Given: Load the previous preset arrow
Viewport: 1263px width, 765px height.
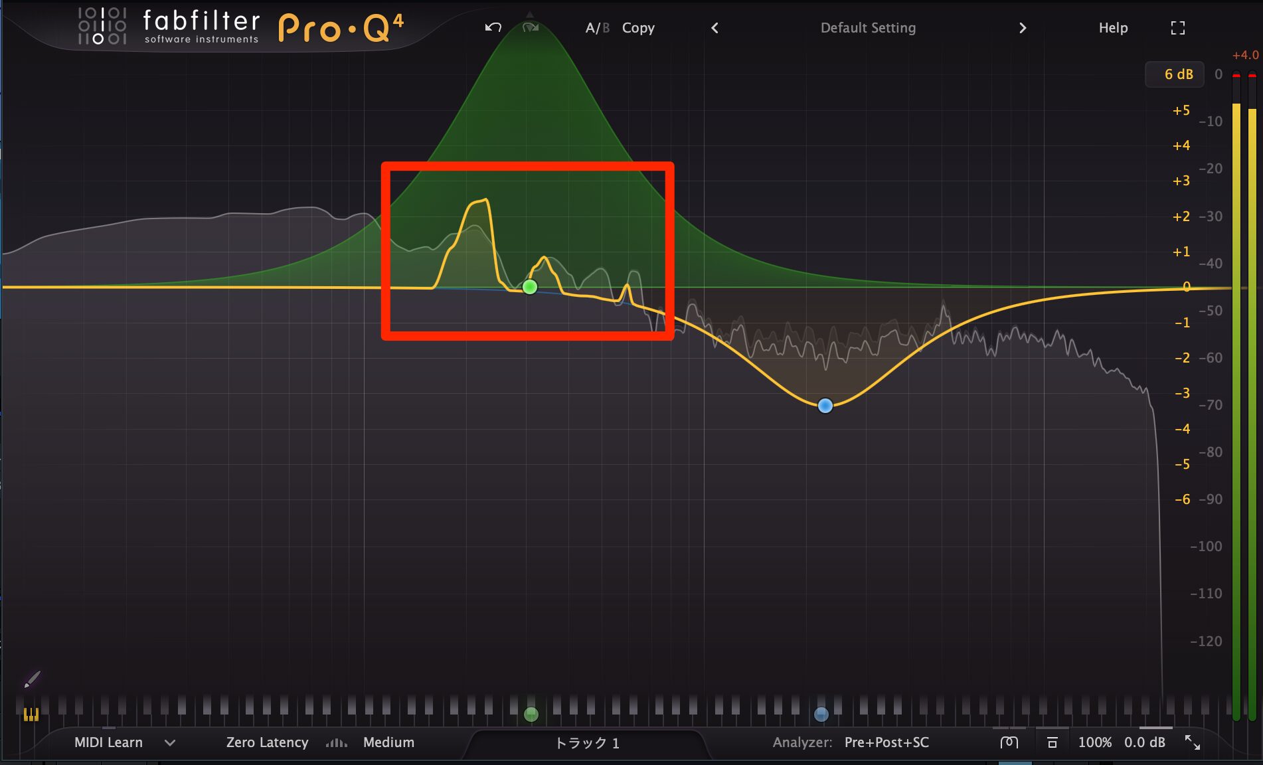Looking at the screenshot, I should [x=715, y=28].
